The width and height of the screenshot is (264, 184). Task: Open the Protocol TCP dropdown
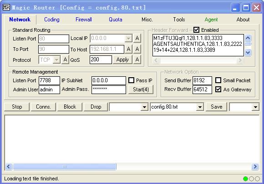pyautogui.click(x=56, y=60)
